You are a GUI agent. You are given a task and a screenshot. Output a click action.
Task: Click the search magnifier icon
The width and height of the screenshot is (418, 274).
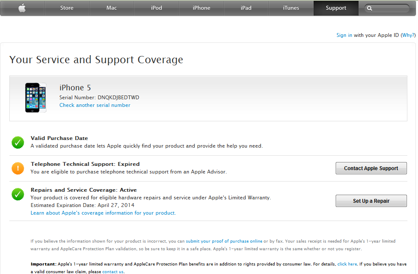370,8
